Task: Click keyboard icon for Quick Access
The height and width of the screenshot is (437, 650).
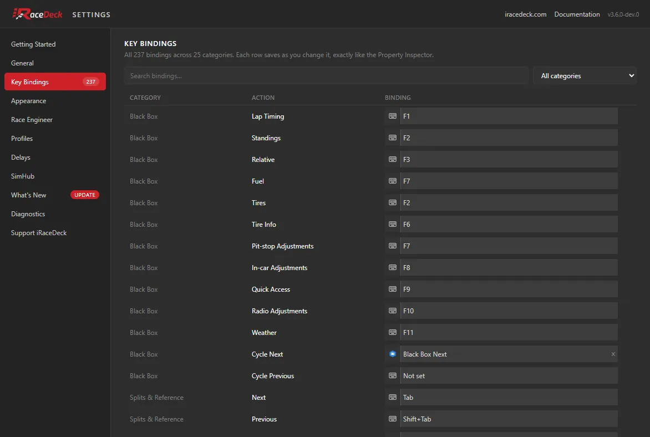Action: (392, 289)
